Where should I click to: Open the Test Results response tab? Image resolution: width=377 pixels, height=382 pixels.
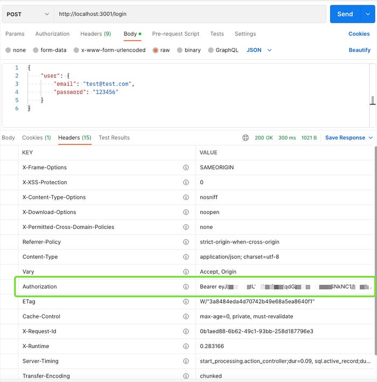114,138
